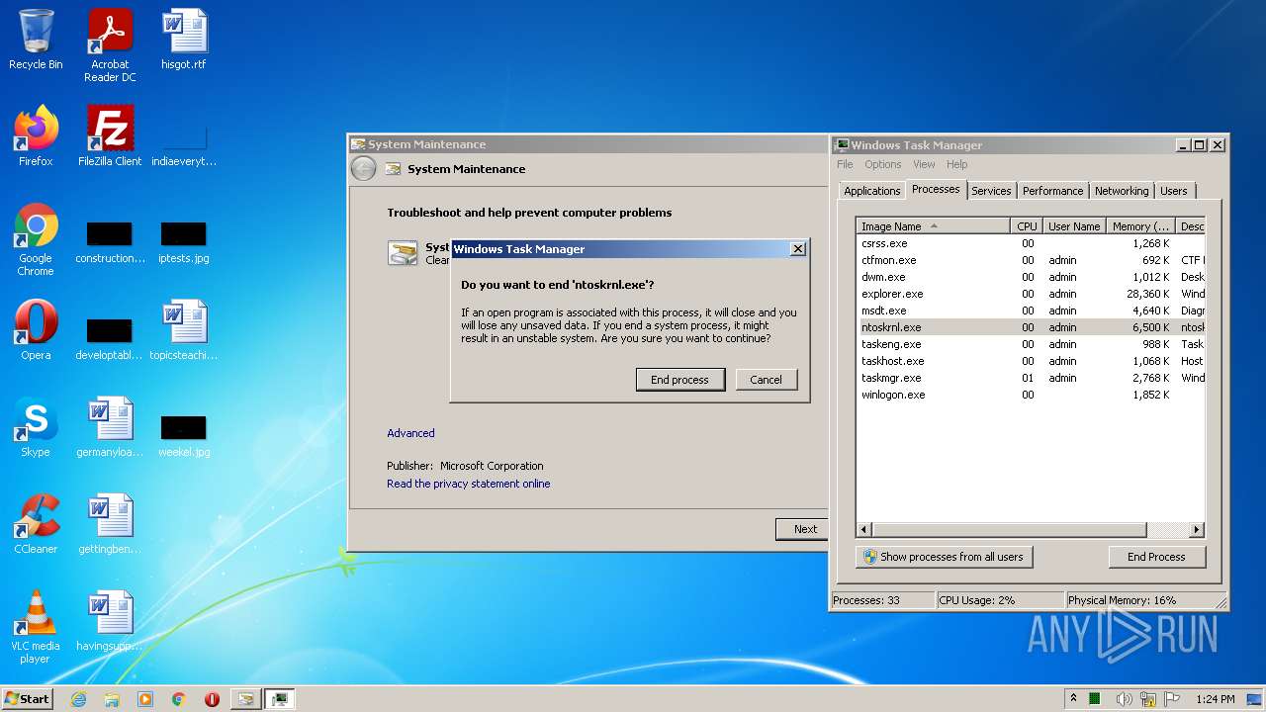Viewport: 1266px width, 712px height.
Task: Show hidden system tray icons
Action: coord(1074,699)
